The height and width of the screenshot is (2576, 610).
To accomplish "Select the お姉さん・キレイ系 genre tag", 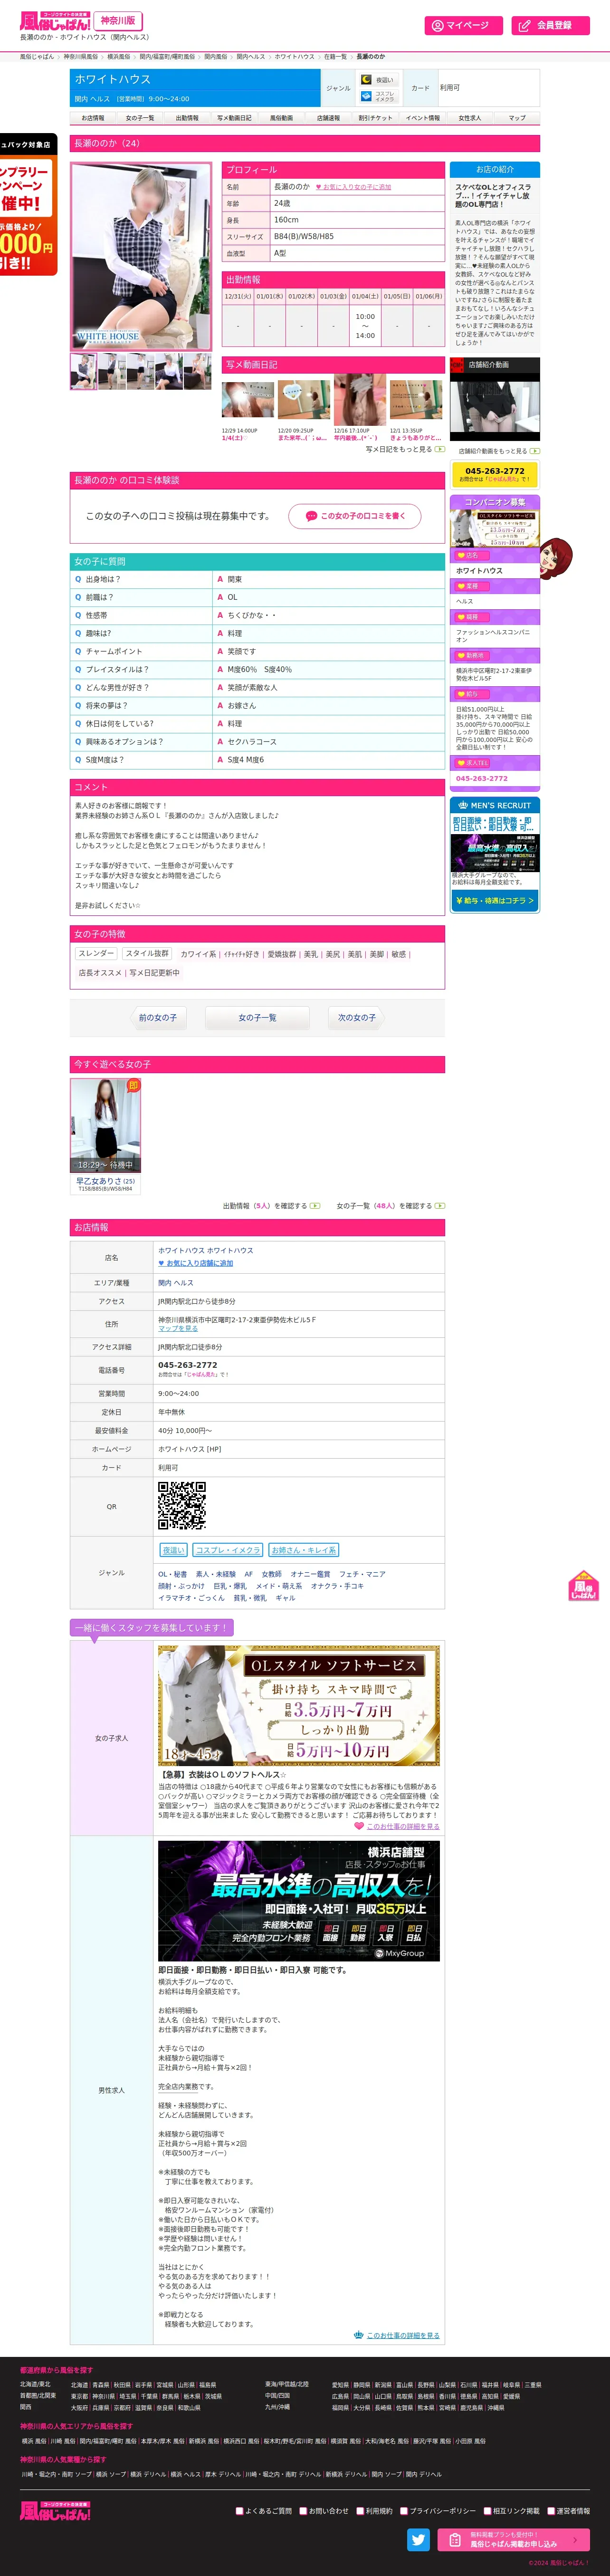I will pyautogui.click(x=304, y=1550).
